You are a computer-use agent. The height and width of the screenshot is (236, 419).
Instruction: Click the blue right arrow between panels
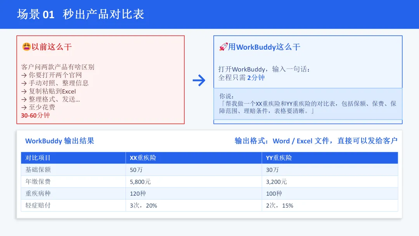pyautogui.click(x=199, y=80)
